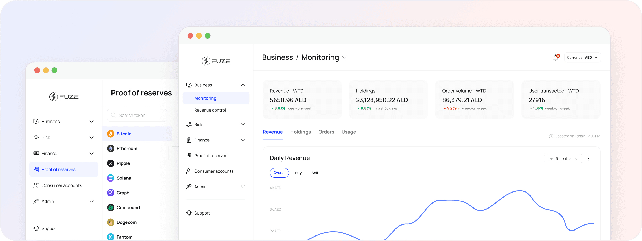Open the Monitoring breadcrumb dropdown chevron

pyautogui.click(x=344, y=58)
